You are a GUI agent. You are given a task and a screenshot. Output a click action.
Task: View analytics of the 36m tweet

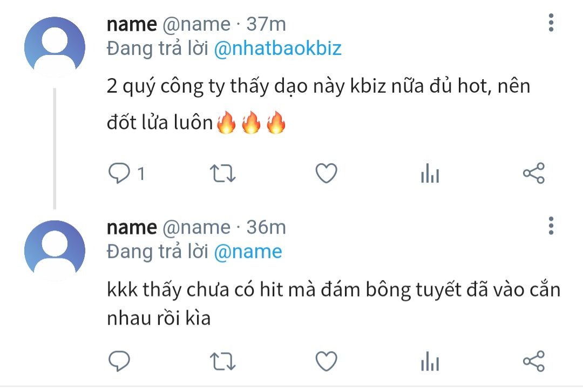pos(430,361)
